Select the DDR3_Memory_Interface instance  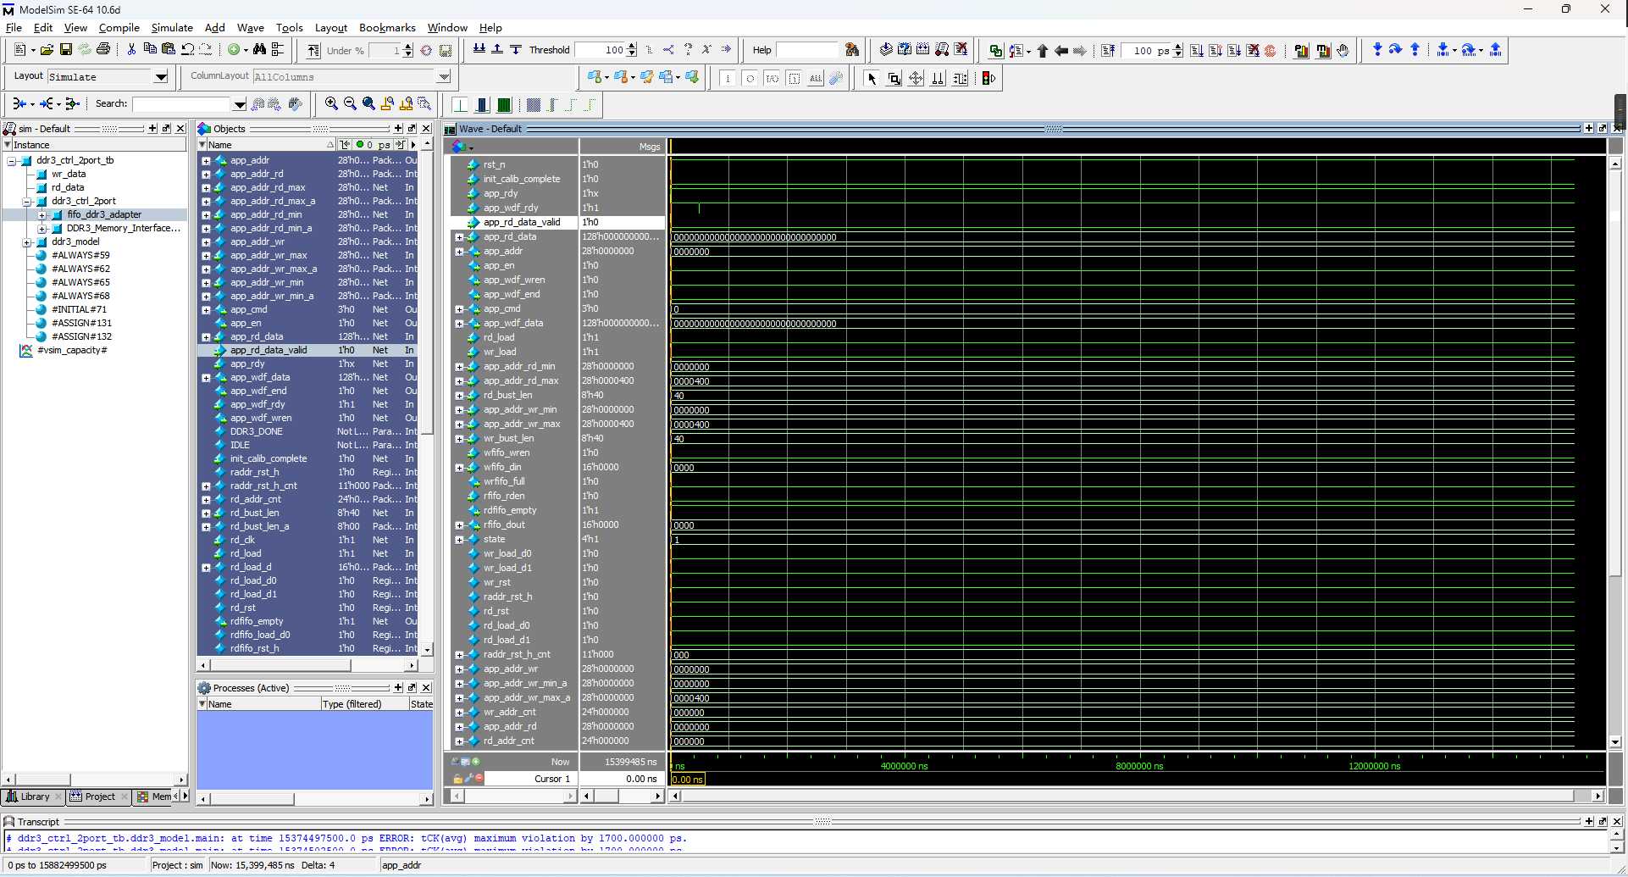tap(123, 228)
